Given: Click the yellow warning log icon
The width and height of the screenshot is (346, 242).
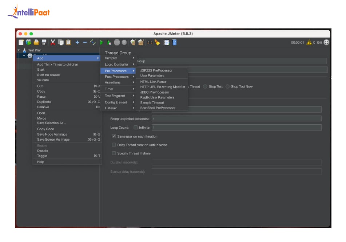Looking at the screenshot, I should coord(309,42).
